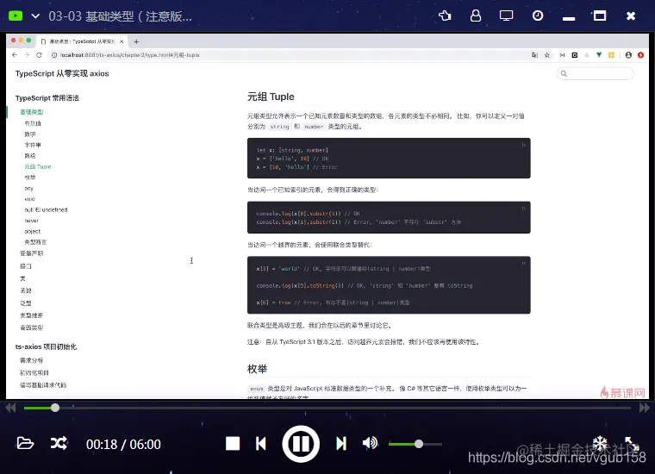
Task: Go to 'object' in the sidebar
Action: (x=32, y=231)
